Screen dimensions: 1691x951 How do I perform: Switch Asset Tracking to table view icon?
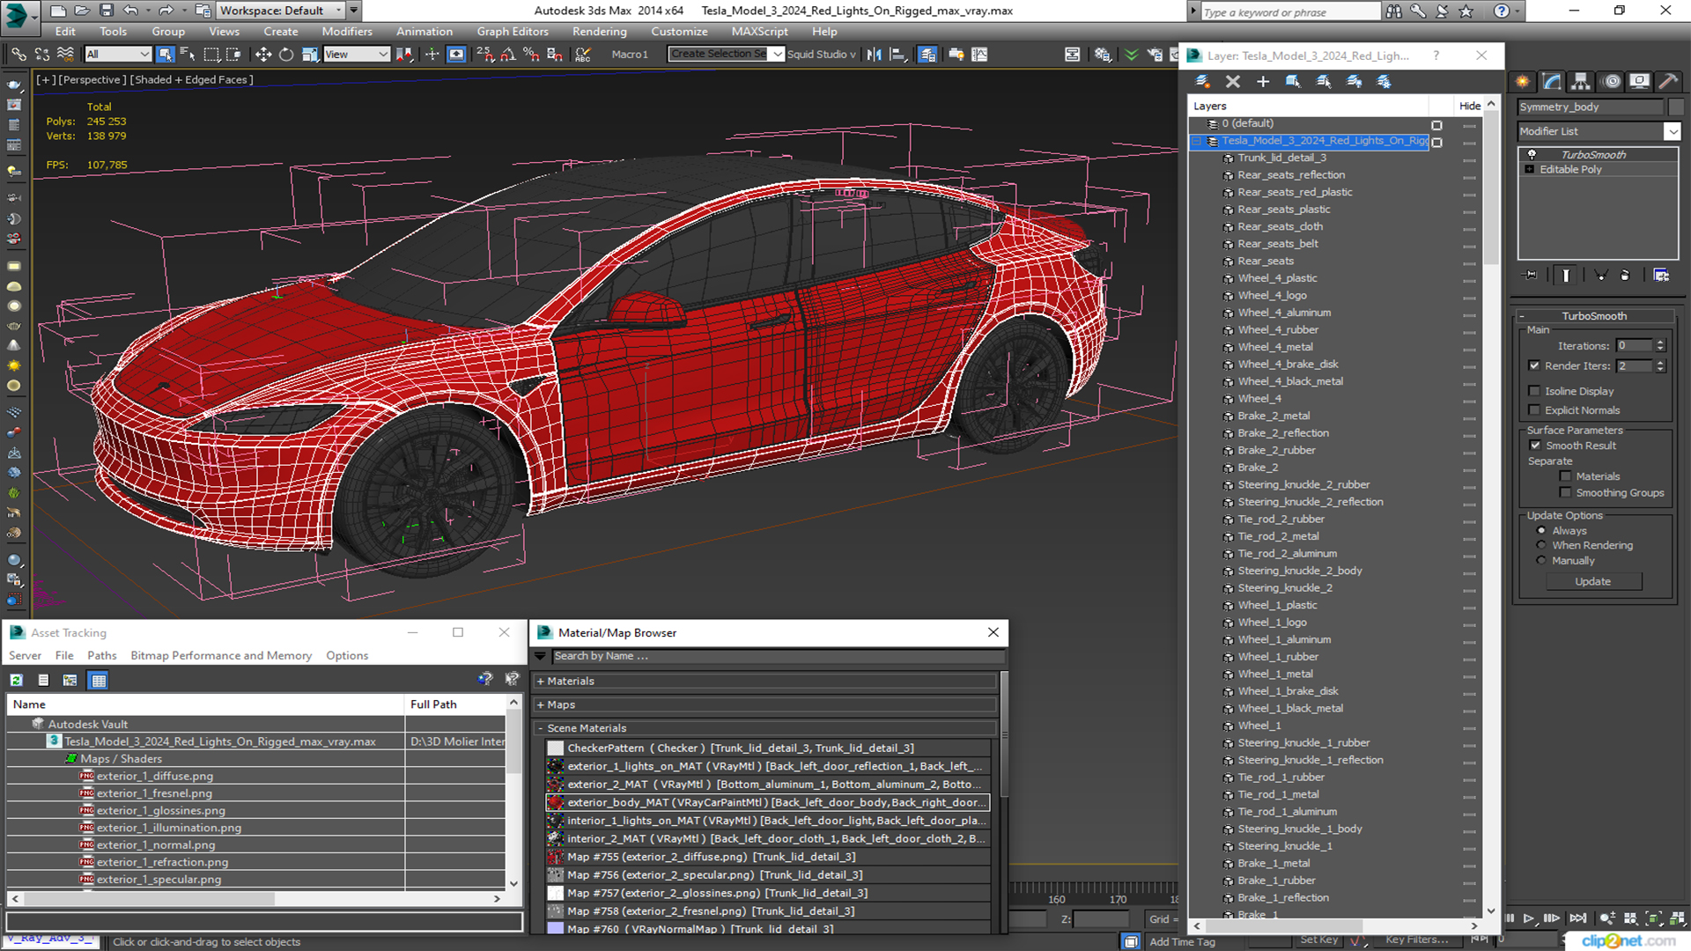(99, 680)
